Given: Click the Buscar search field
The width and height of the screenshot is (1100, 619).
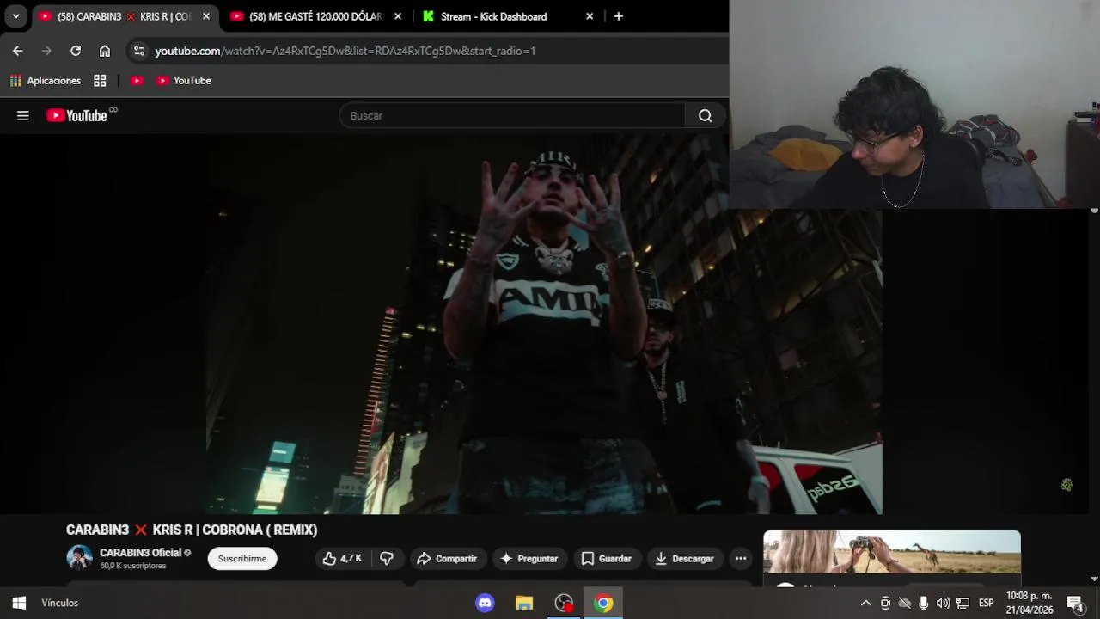Looking at the screenshot, I should pyautogui.click(x=512, y=115).
